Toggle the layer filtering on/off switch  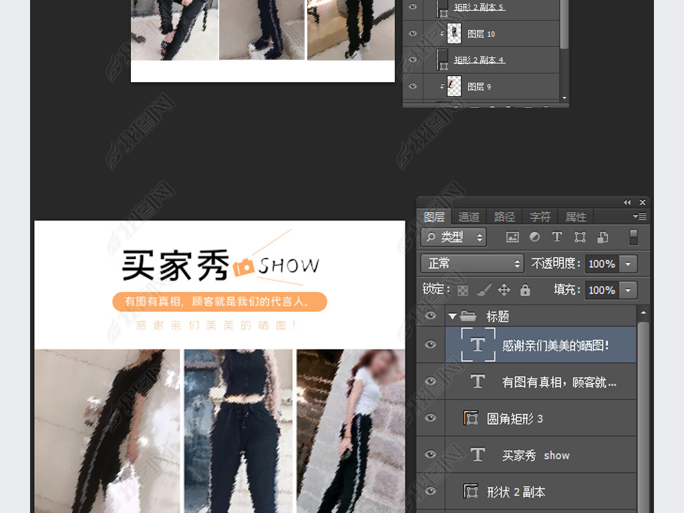(634, 237)
